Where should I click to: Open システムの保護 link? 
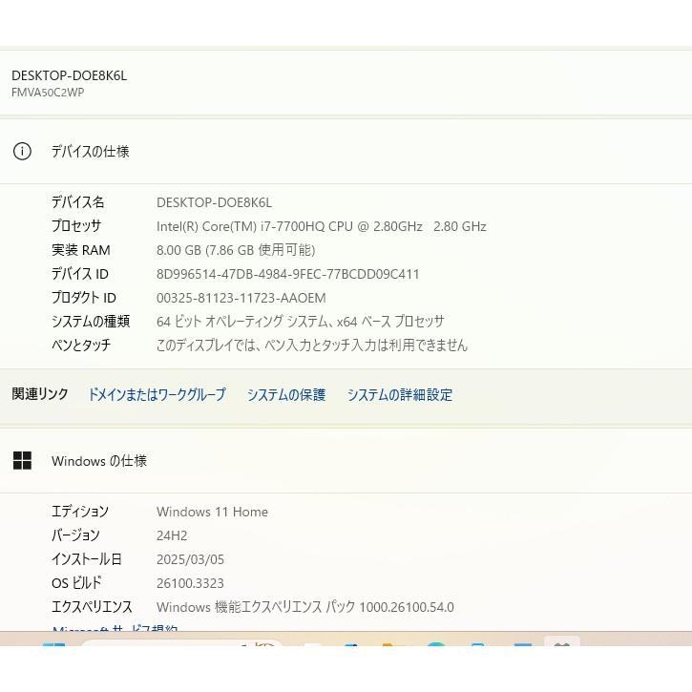pyautogui.click(x=286, y=394)
